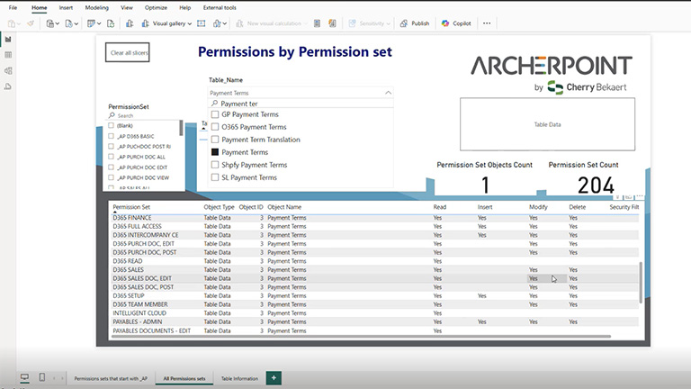Click the New visual chart icon

coord(130,23)
